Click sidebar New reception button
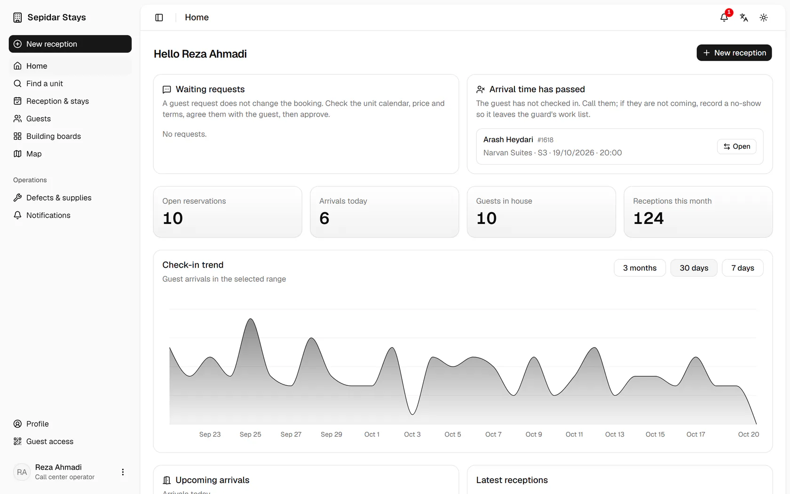The width and height of the screenshot is (790, 494). coord(70,44)
